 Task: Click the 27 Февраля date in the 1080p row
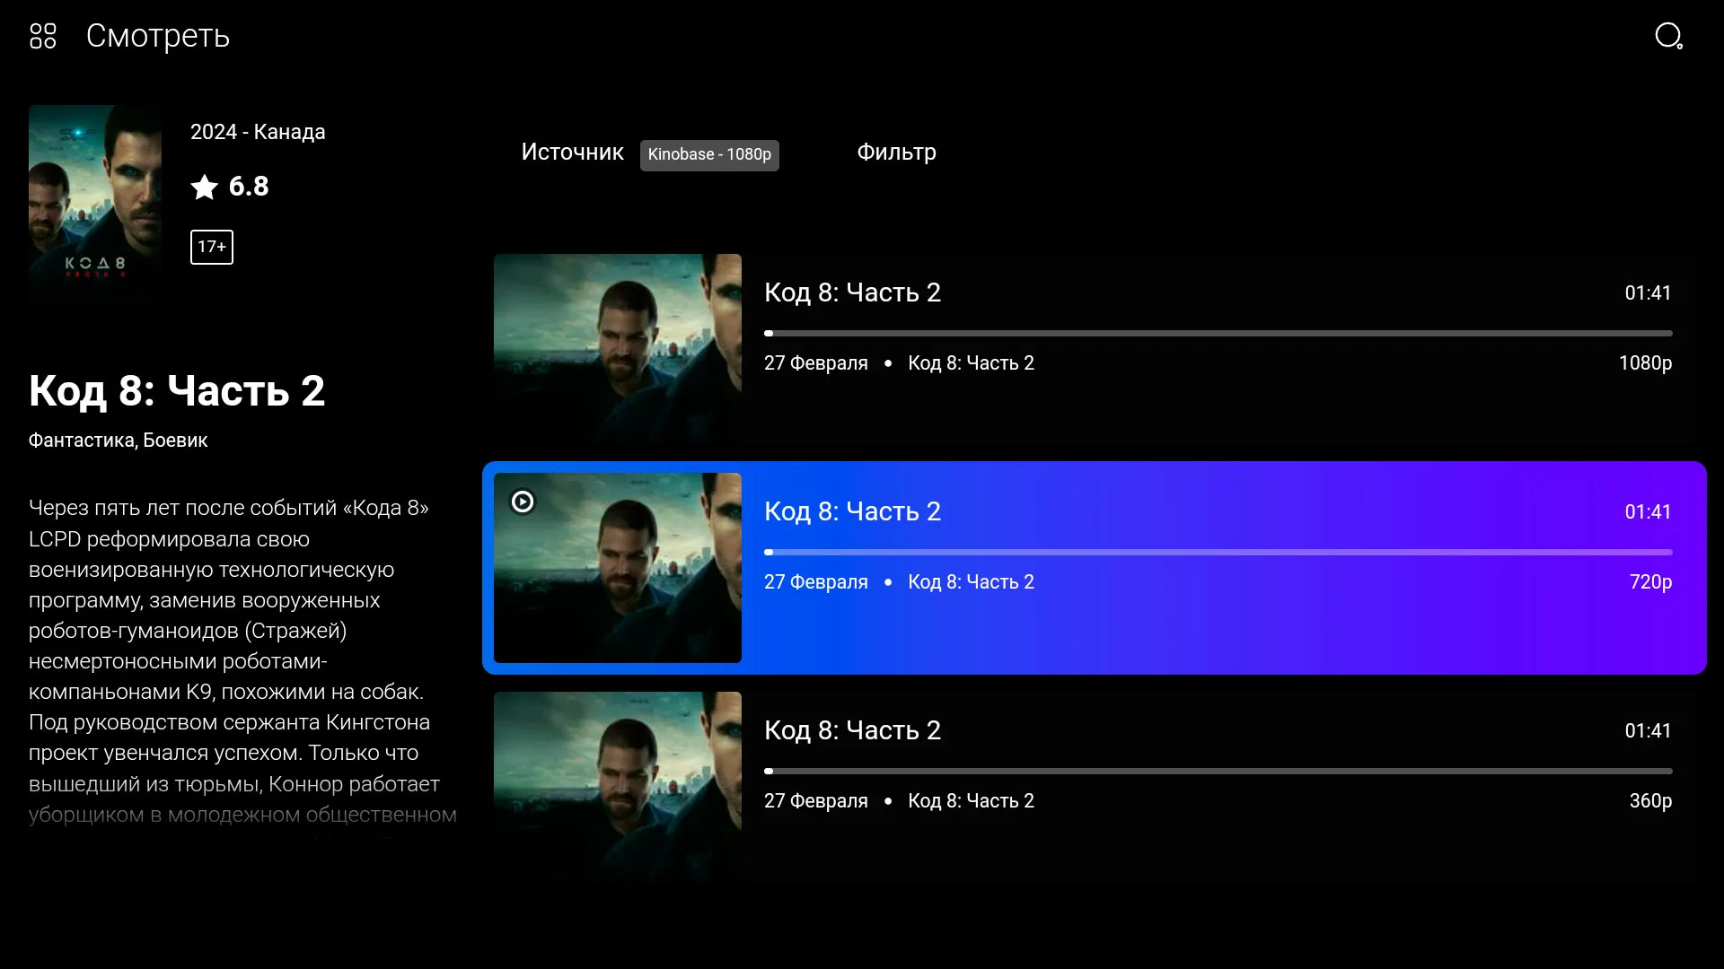pyautogui.click(x=815, y=362)
